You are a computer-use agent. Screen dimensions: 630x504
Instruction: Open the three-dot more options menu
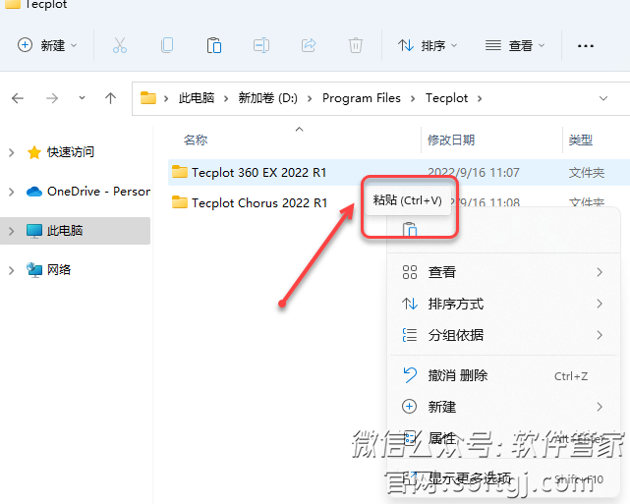[x=586, y=46]
